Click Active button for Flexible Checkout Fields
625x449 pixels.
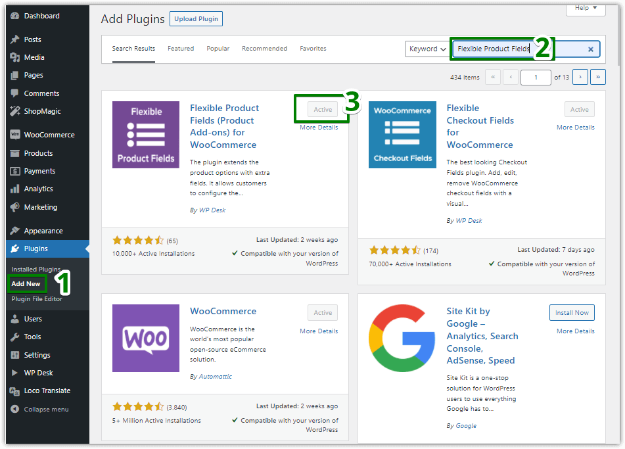click(579, 109)
